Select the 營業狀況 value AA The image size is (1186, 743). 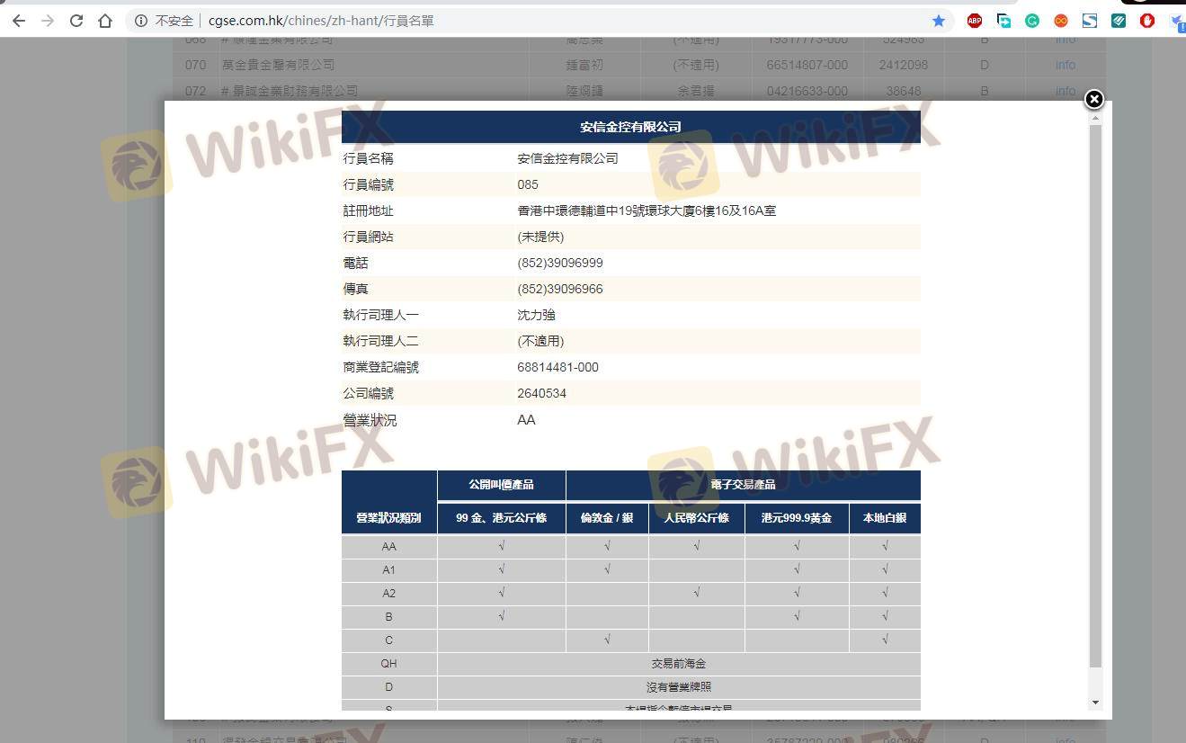click(x=526, y=420)
